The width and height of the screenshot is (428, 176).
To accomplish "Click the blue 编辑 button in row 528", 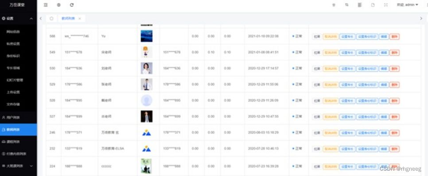I will [x=384, y=101].
